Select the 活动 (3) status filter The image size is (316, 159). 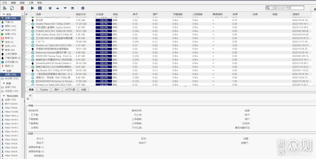(x=11, y=42)
